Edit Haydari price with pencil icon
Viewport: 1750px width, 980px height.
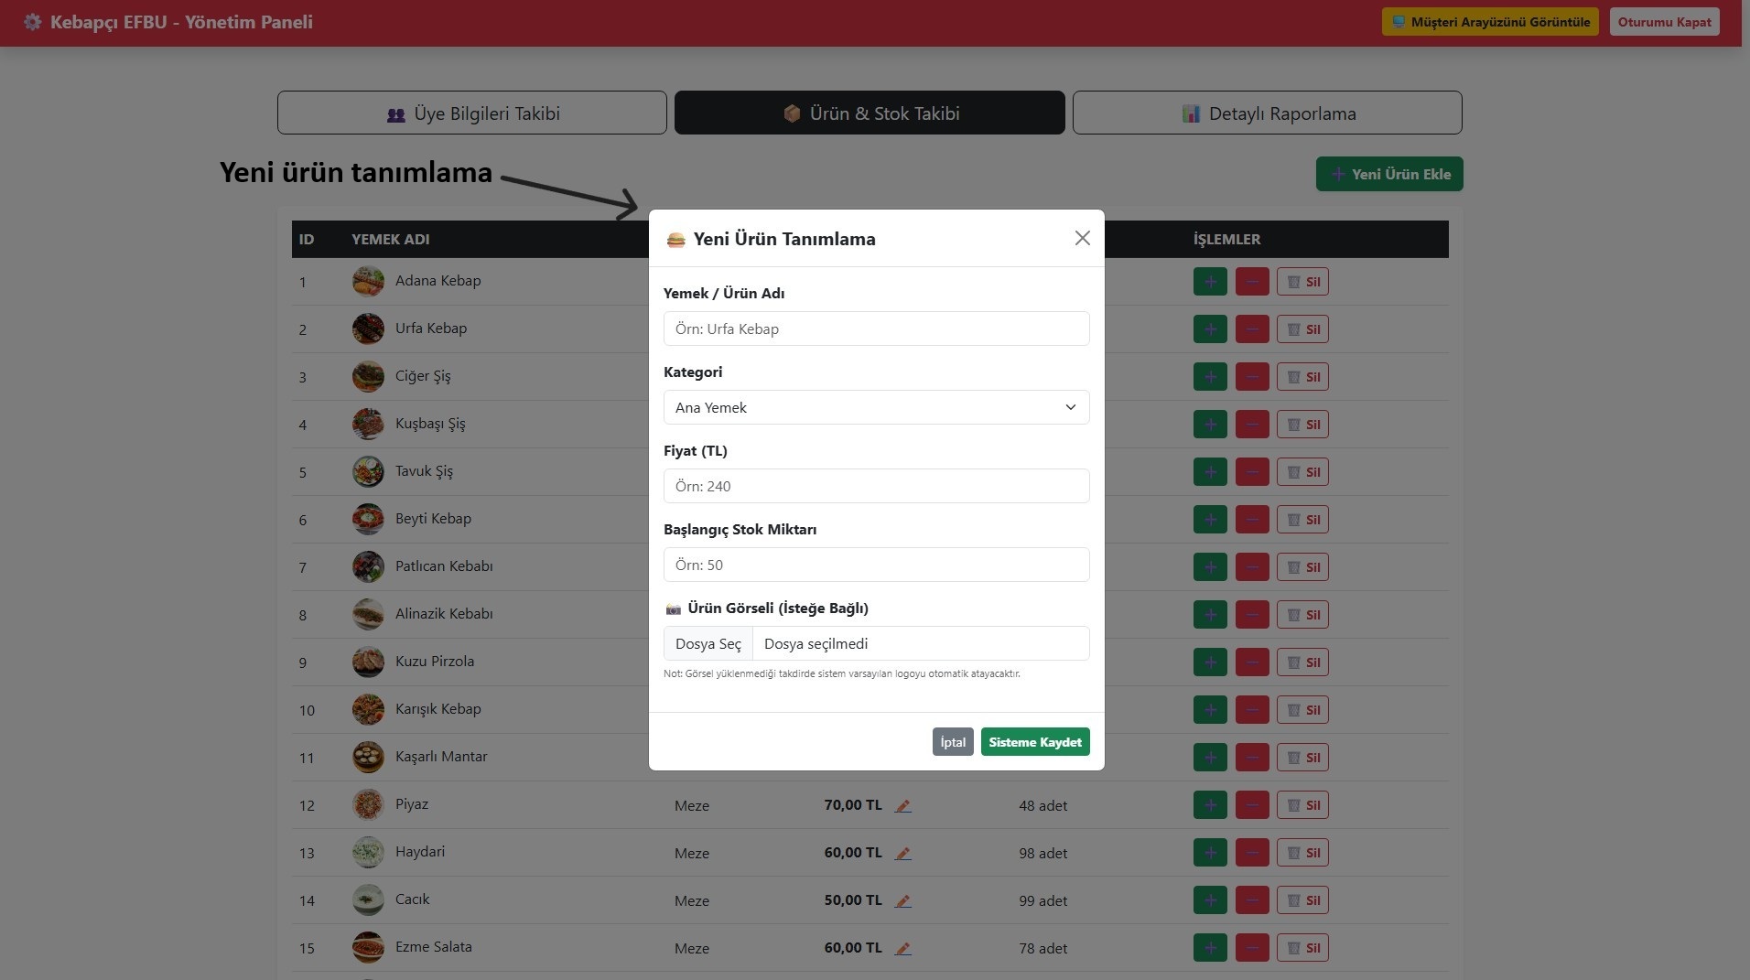tap(902, 854)
